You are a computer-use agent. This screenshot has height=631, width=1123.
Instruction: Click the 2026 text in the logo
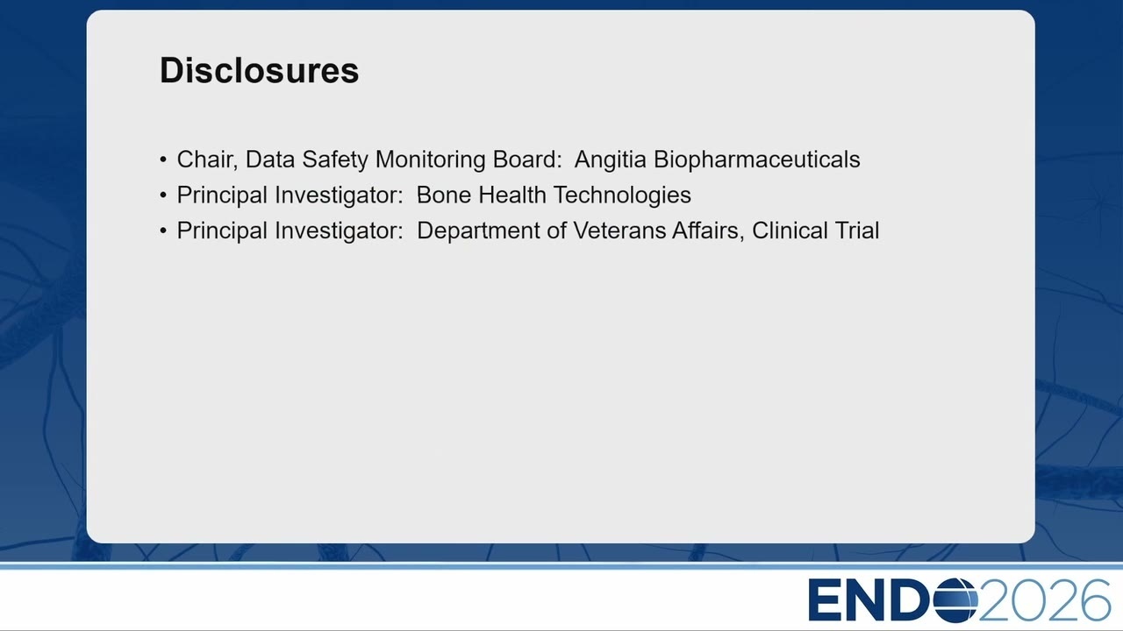pos(1046,600)
